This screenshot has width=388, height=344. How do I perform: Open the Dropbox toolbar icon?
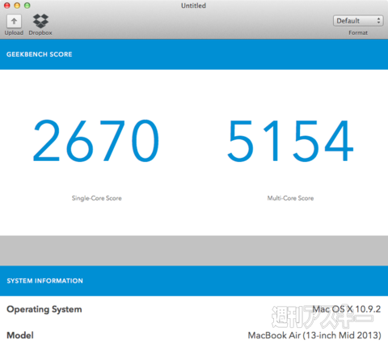[x=40, y=21]
